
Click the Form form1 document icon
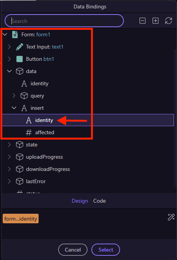click(15, 35)
